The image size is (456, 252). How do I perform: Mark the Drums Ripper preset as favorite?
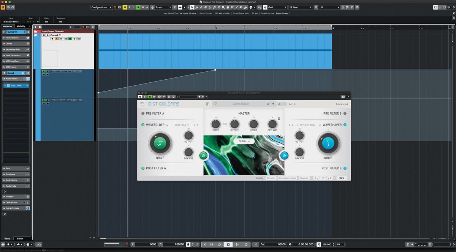[215, 104]
